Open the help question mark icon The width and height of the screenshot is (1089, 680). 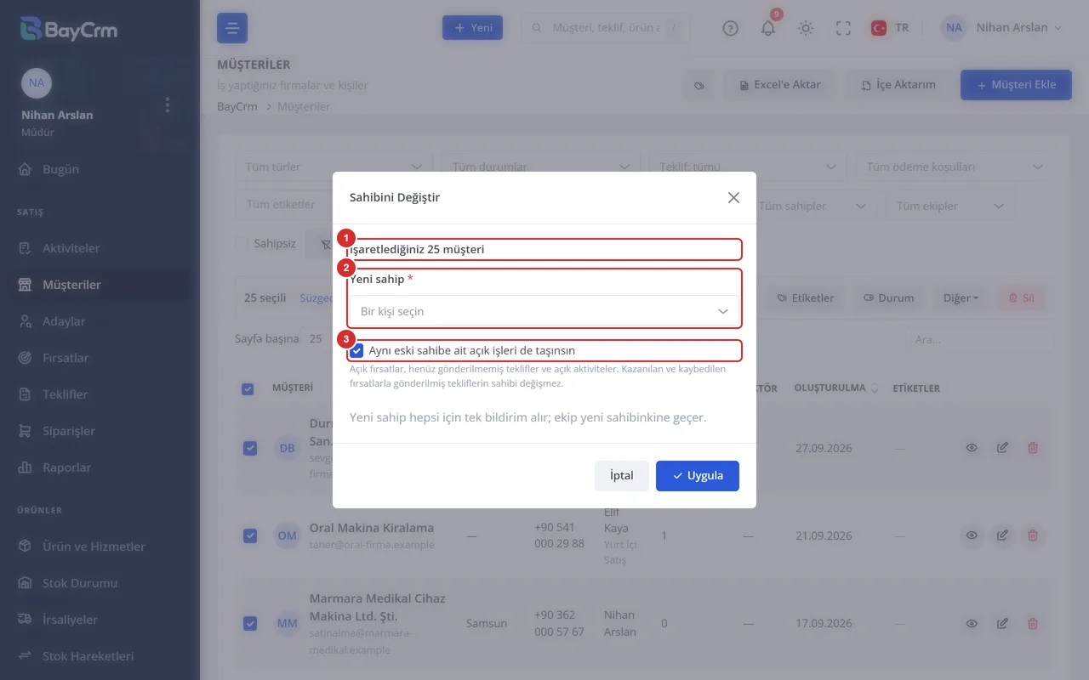730,28
